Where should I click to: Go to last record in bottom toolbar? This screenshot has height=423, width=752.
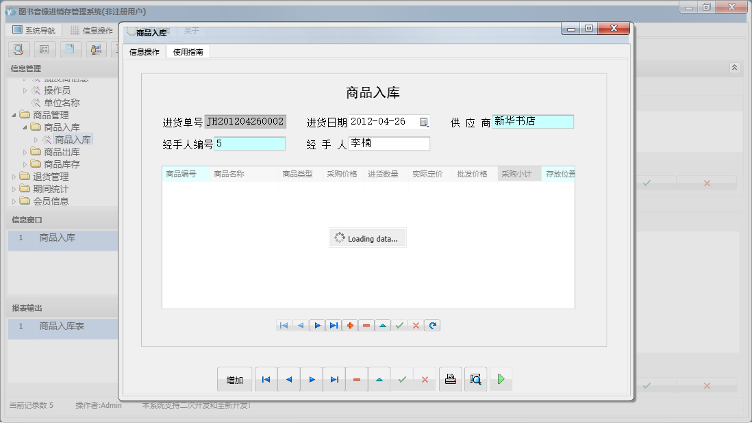coord(334,379)
